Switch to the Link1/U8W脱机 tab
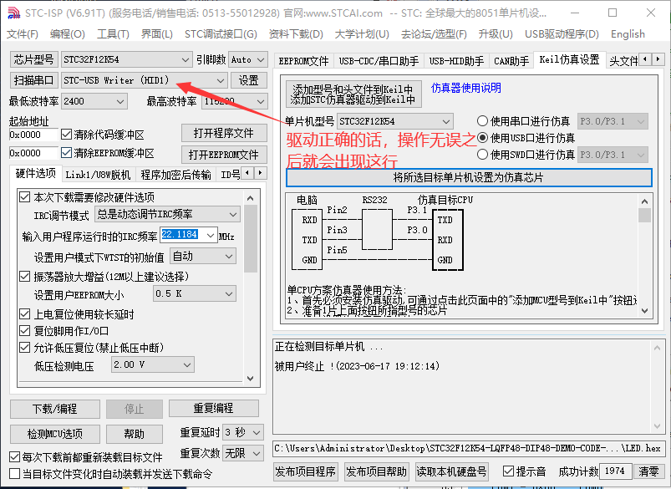 [98, 175]
